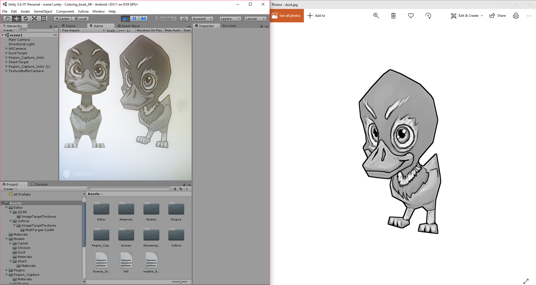The height and width of the screenshot is (285, 536).
Task: Toggle Stats in Game view
Action: click(x=187, y=30)
